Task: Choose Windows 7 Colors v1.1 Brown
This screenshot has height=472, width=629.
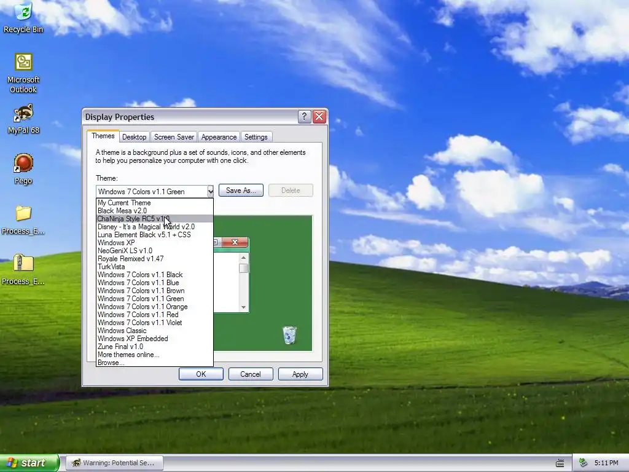Action: point(155,291)
